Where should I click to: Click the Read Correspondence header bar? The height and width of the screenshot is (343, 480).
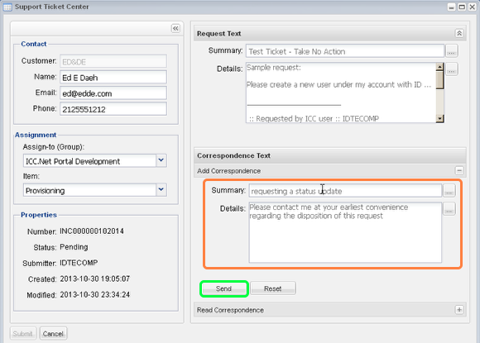pos(330,310)
